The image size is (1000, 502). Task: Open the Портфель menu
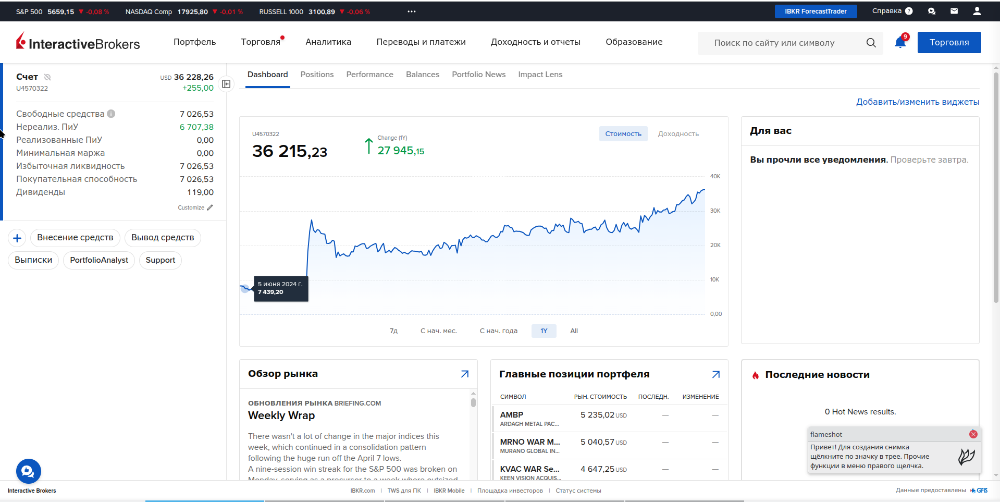click(195, 42)
